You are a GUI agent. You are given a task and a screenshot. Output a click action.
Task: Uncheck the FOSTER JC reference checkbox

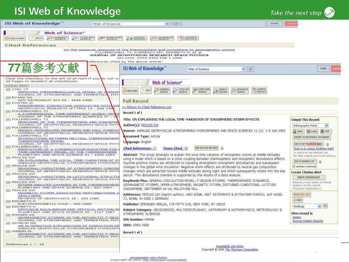click(x=8, y=103)
